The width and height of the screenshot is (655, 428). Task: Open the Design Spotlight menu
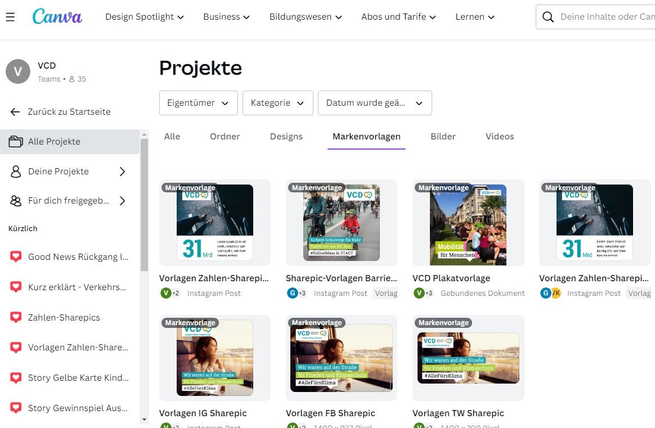coord(145,17)
